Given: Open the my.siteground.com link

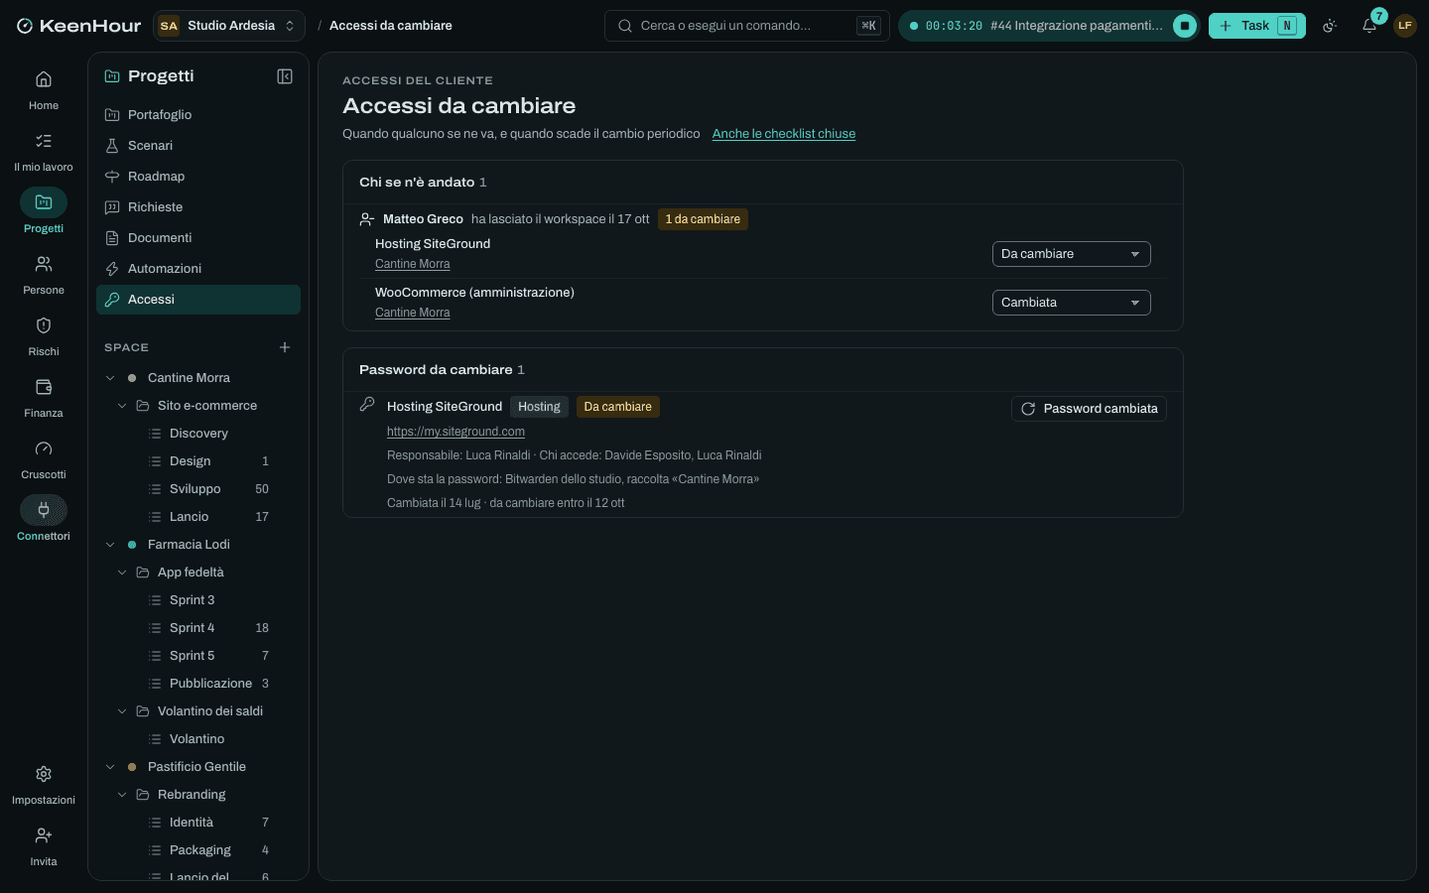Looking at the screenshot, I should [x=455, y=432].
